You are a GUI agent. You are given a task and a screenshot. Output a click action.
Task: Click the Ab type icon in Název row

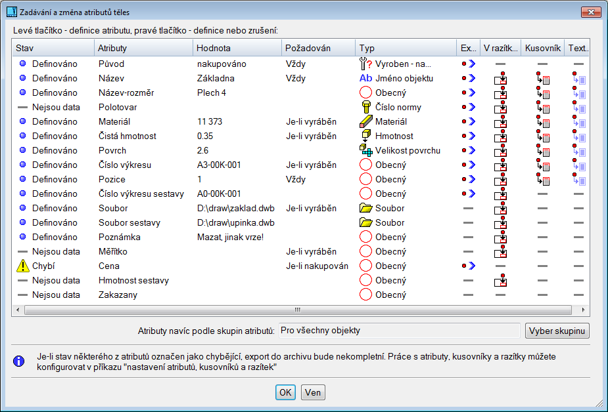coord(365,78)
